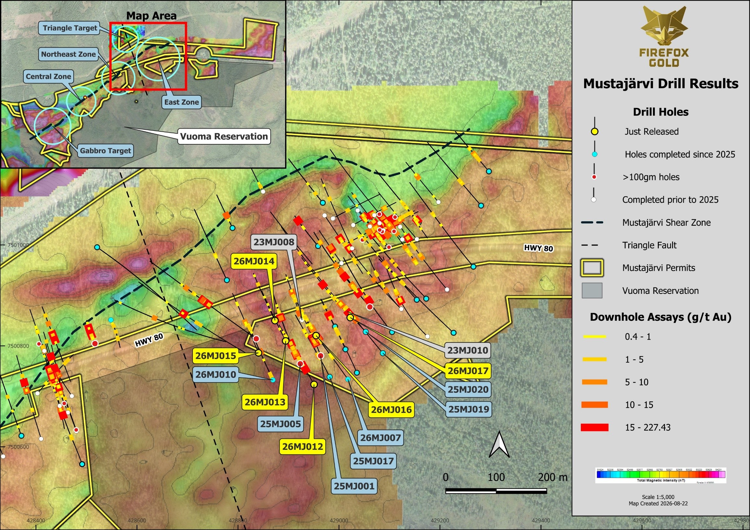Click the north arrow symbol
Image resolution: width=750 pixels, height=530 pixels.
coord(499,444)
